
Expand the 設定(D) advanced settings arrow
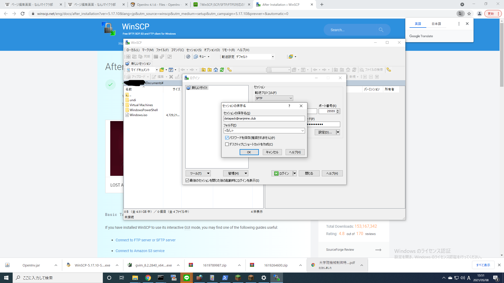click(x=338, y=132)
